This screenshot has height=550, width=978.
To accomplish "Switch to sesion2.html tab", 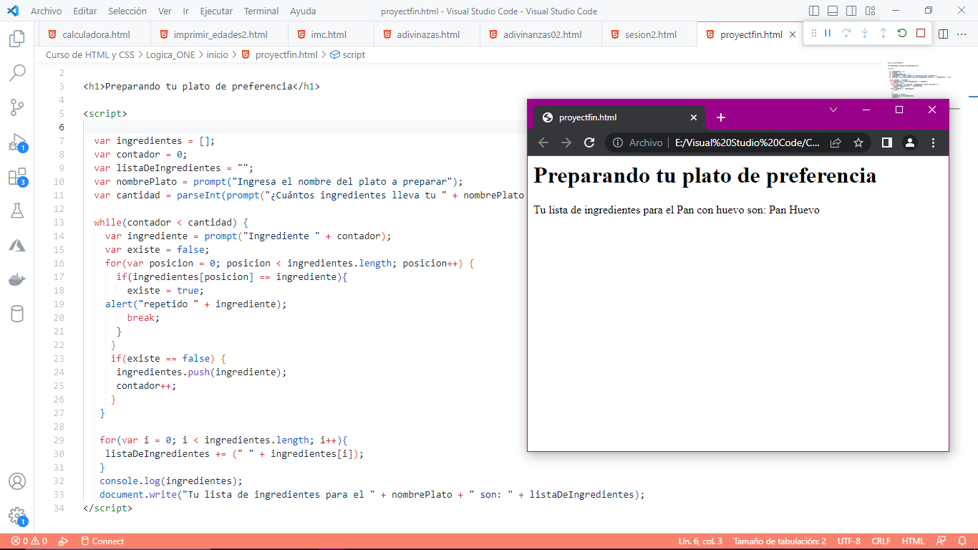I will click(x=649, y=34).
